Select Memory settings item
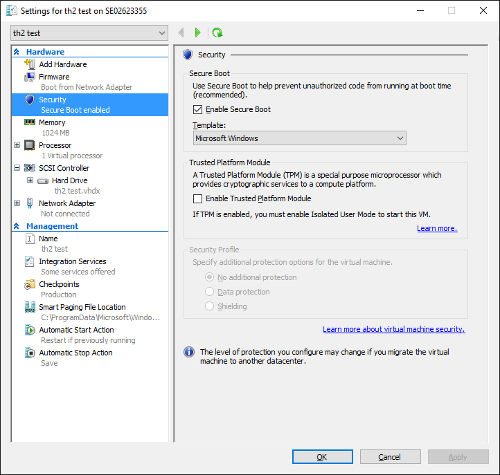 point(52,122)
